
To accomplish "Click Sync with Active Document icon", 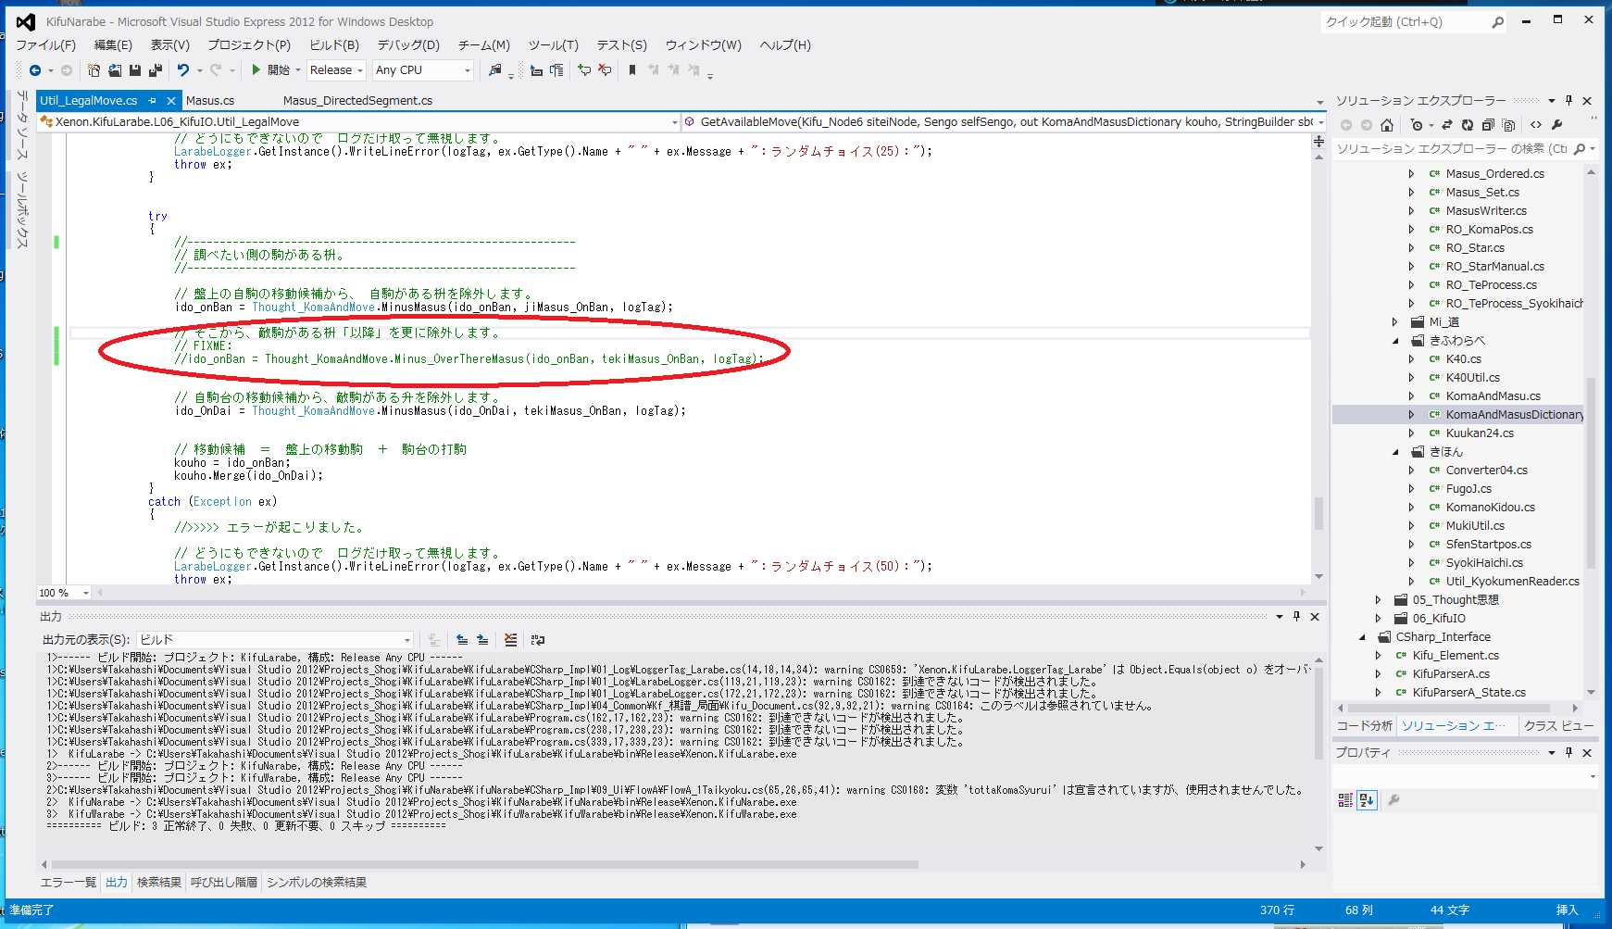I will (1447, 125).
